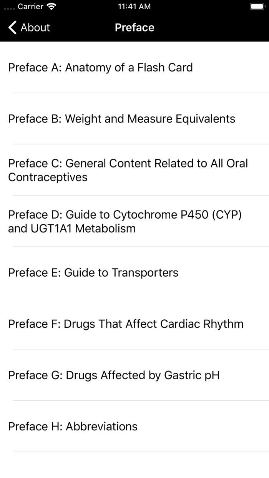Open Preface B: Weight and Measure Equivalents

[x=121, y=119]
